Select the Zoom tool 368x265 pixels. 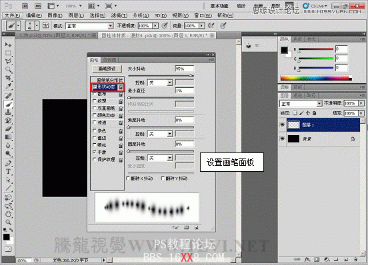(x=8, y=222)
